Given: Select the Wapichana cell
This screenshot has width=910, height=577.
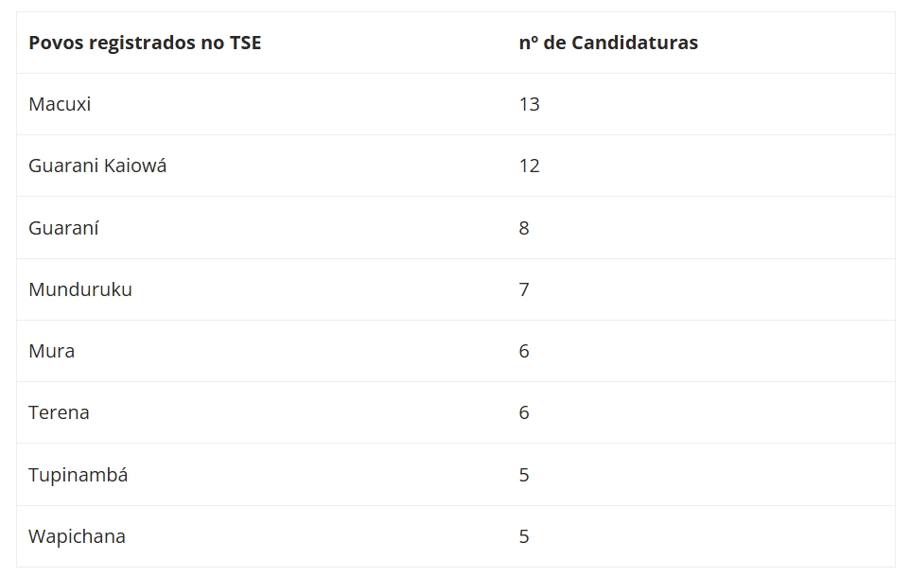Looking at the screenshot, I should point(77,537).
